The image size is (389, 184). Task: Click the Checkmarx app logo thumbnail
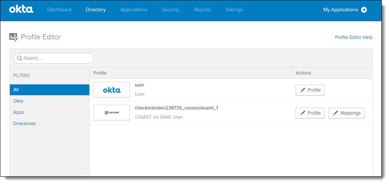pyautogui.click(x=112, y=113)
